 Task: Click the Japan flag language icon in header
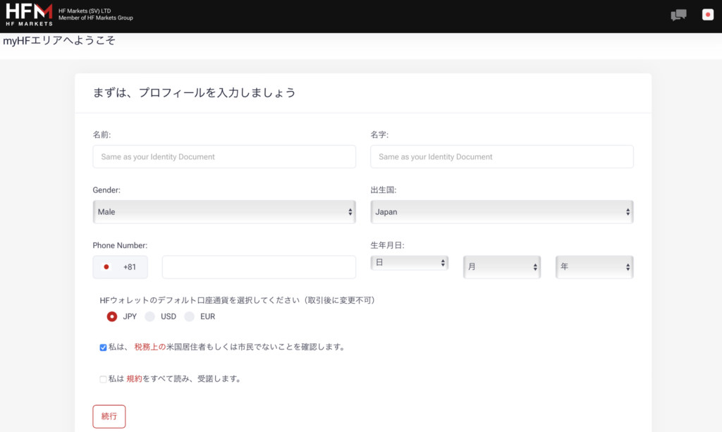click(708, 15)
